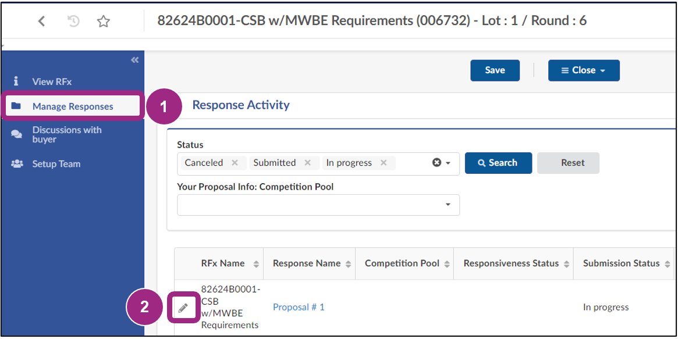678x339 pixels.
Task: Click the Manage Responses folder icon
Action: coord(16,106)
